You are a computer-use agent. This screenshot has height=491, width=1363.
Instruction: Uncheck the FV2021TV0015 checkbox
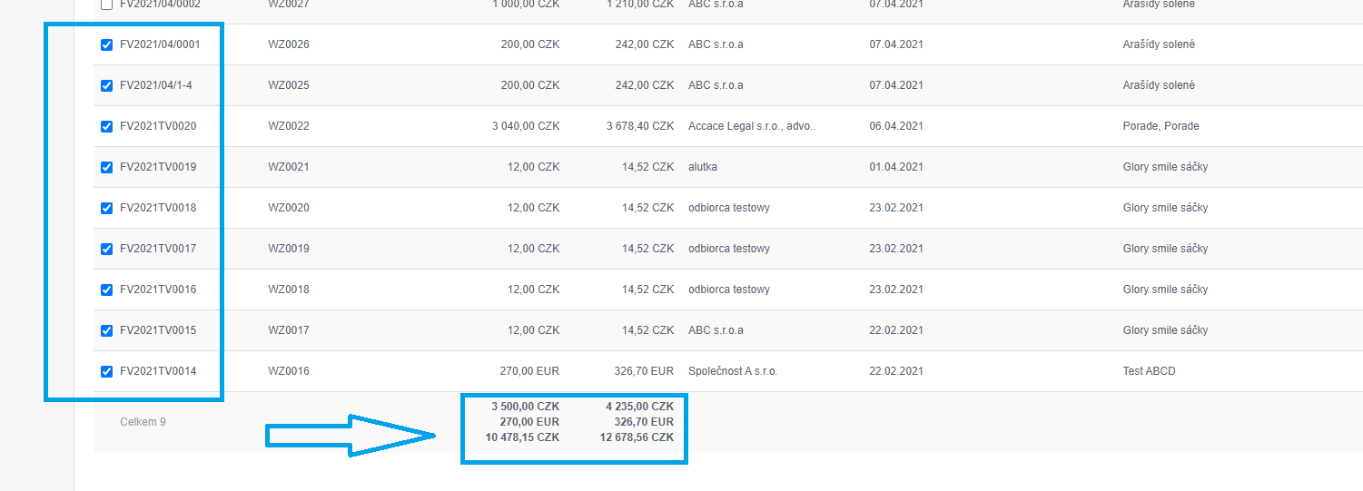(107, 331)
